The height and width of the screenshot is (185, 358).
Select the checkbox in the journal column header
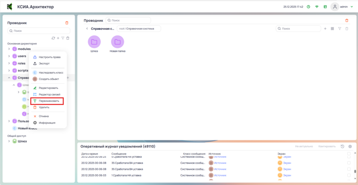point(349,153)
